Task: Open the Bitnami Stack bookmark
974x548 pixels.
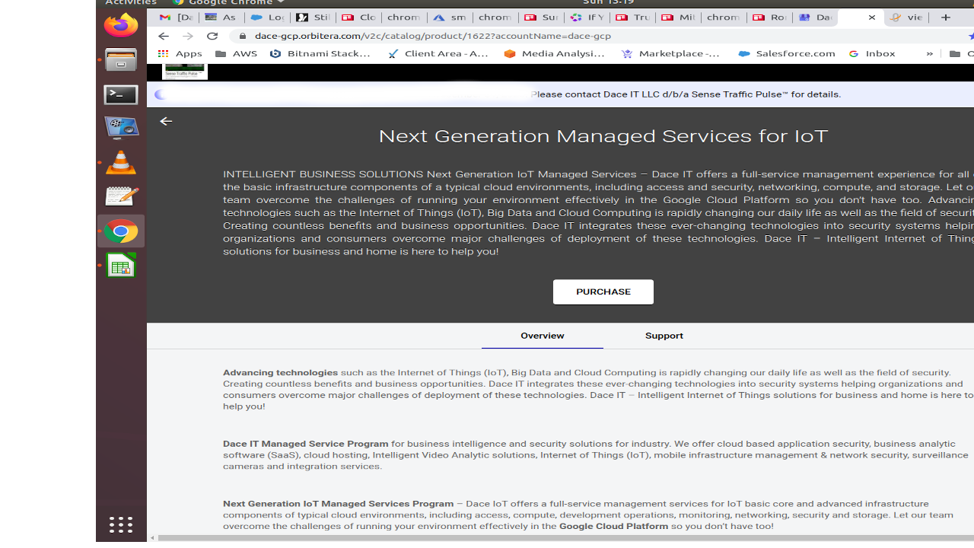Action: tap(320, 54)
